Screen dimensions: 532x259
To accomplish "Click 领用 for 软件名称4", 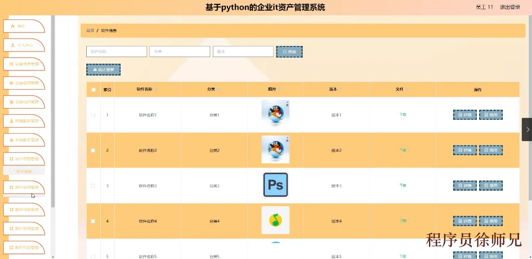I will tap(491, 221).
